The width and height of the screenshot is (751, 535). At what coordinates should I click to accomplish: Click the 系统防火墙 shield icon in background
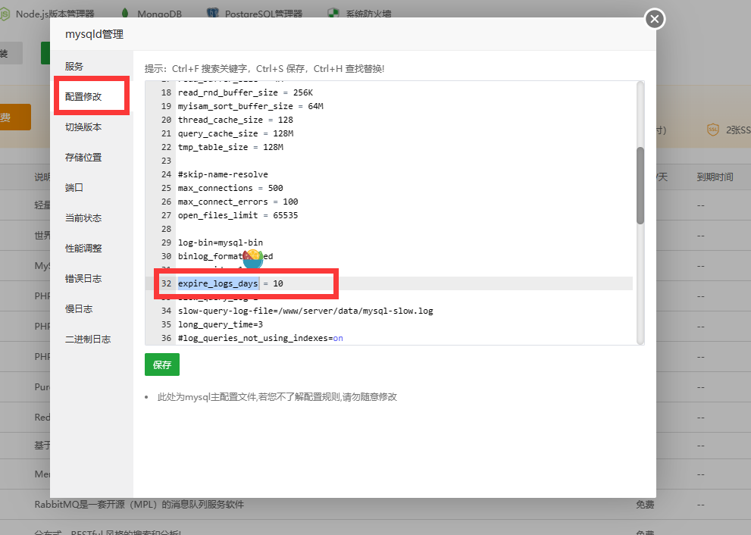[x=333, y=13]
